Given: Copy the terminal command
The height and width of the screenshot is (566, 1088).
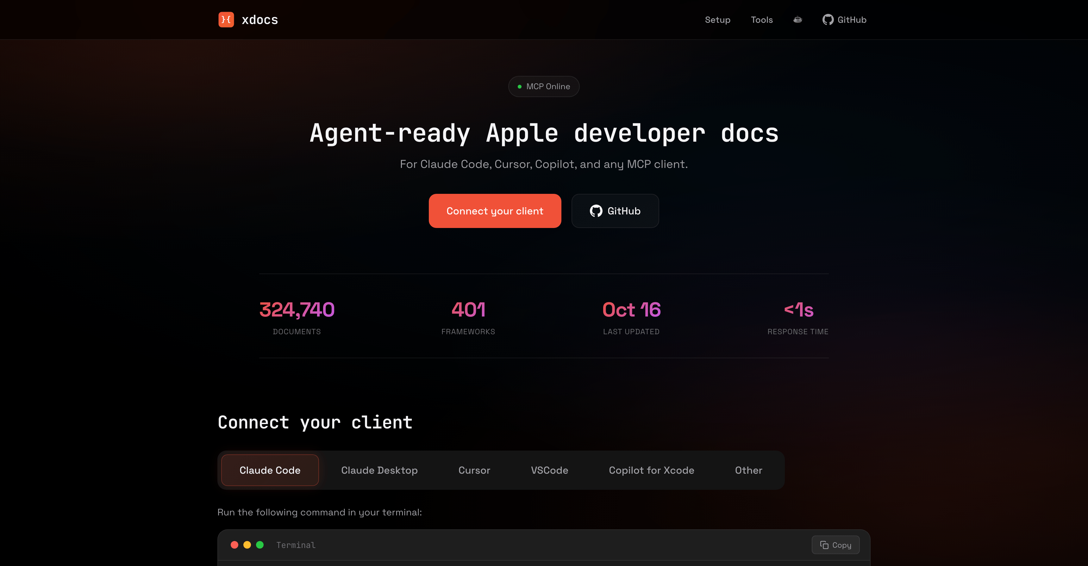Looking at the screenshot, I should pyautogui.click(x=835, y=545).
